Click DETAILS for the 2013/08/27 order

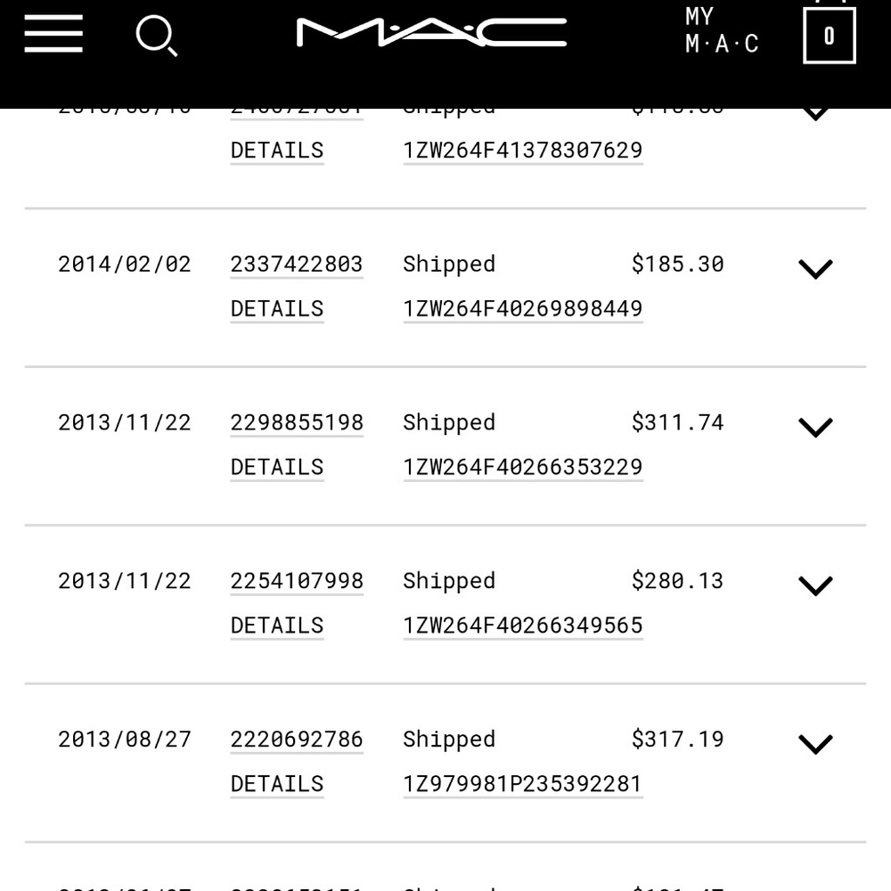(x=276, y=783)
